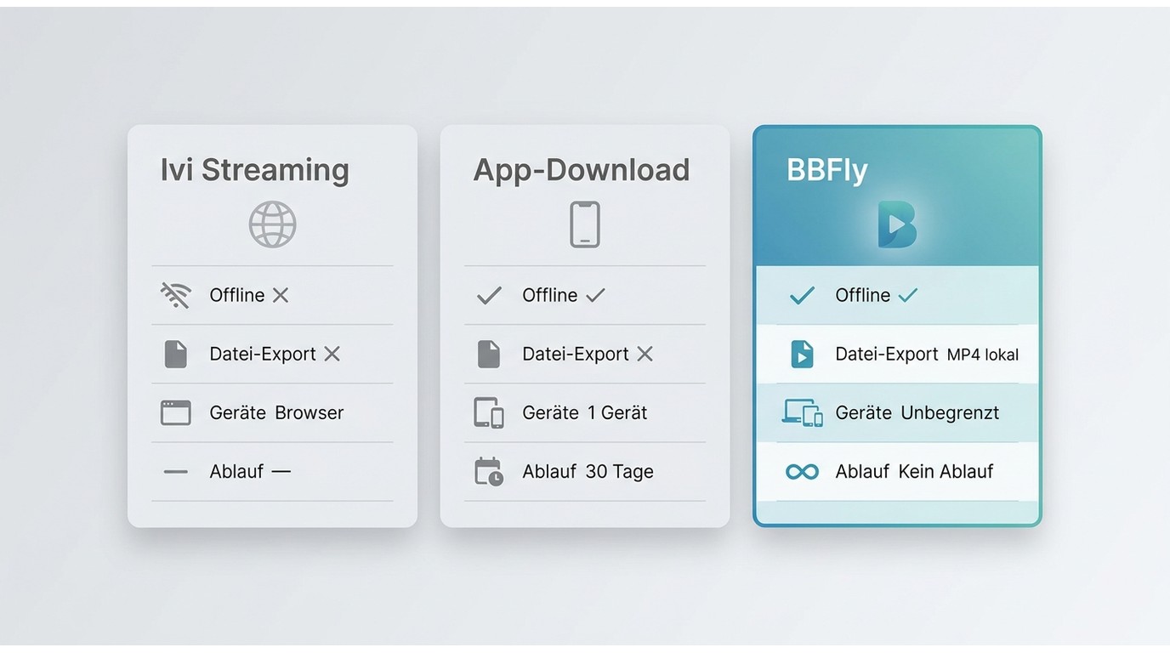Click the teal checkmark left of BBFly Offline
The height and width of the screenshot is (653, 1170).
tap(802, 295)
